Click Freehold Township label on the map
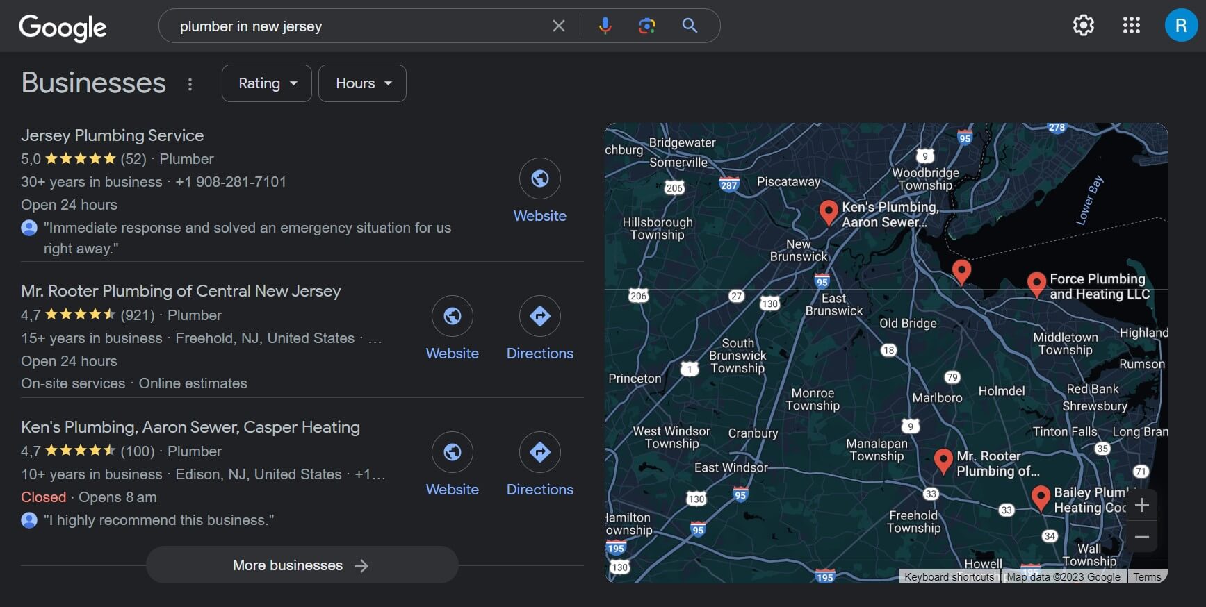 click(x=913, y=522)
